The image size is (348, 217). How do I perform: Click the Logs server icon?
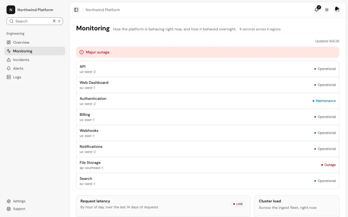pos(9,77)
